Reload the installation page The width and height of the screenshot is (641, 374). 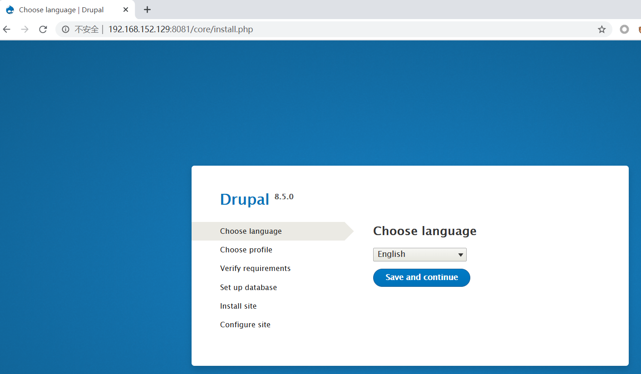click(42, 29)
